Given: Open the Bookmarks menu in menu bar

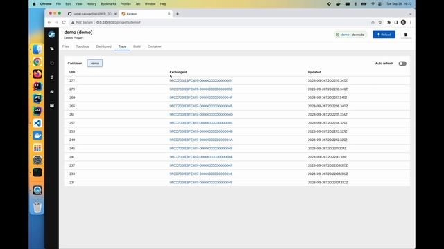Looking at the screenshot, I should (x=108, y=4).
